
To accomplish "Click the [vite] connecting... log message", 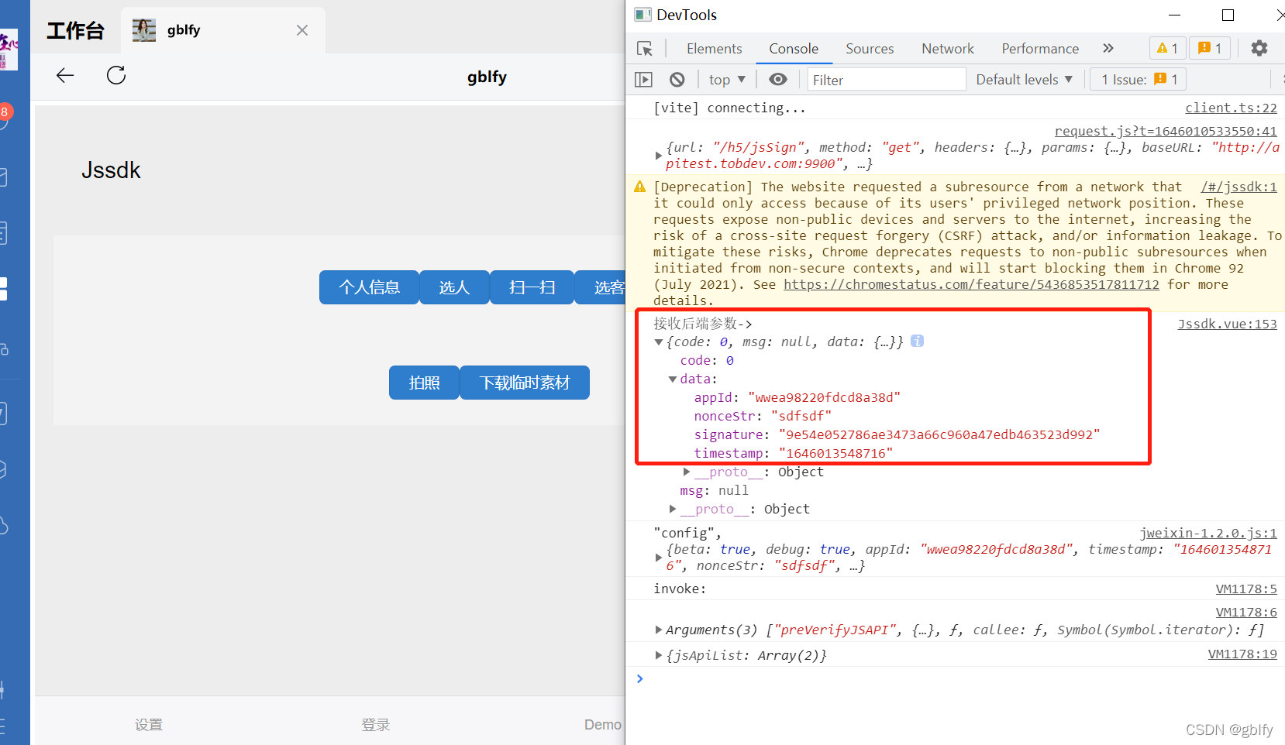I will point(729,108).
